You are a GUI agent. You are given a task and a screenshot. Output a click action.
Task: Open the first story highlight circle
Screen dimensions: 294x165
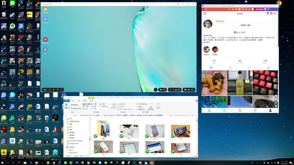(x=207, y=49)
